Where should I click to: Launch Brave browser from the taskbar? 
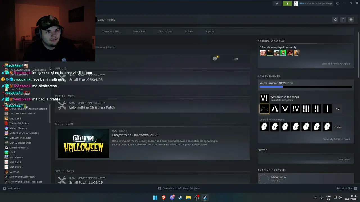pyautogui.click(x=164, y=198)
